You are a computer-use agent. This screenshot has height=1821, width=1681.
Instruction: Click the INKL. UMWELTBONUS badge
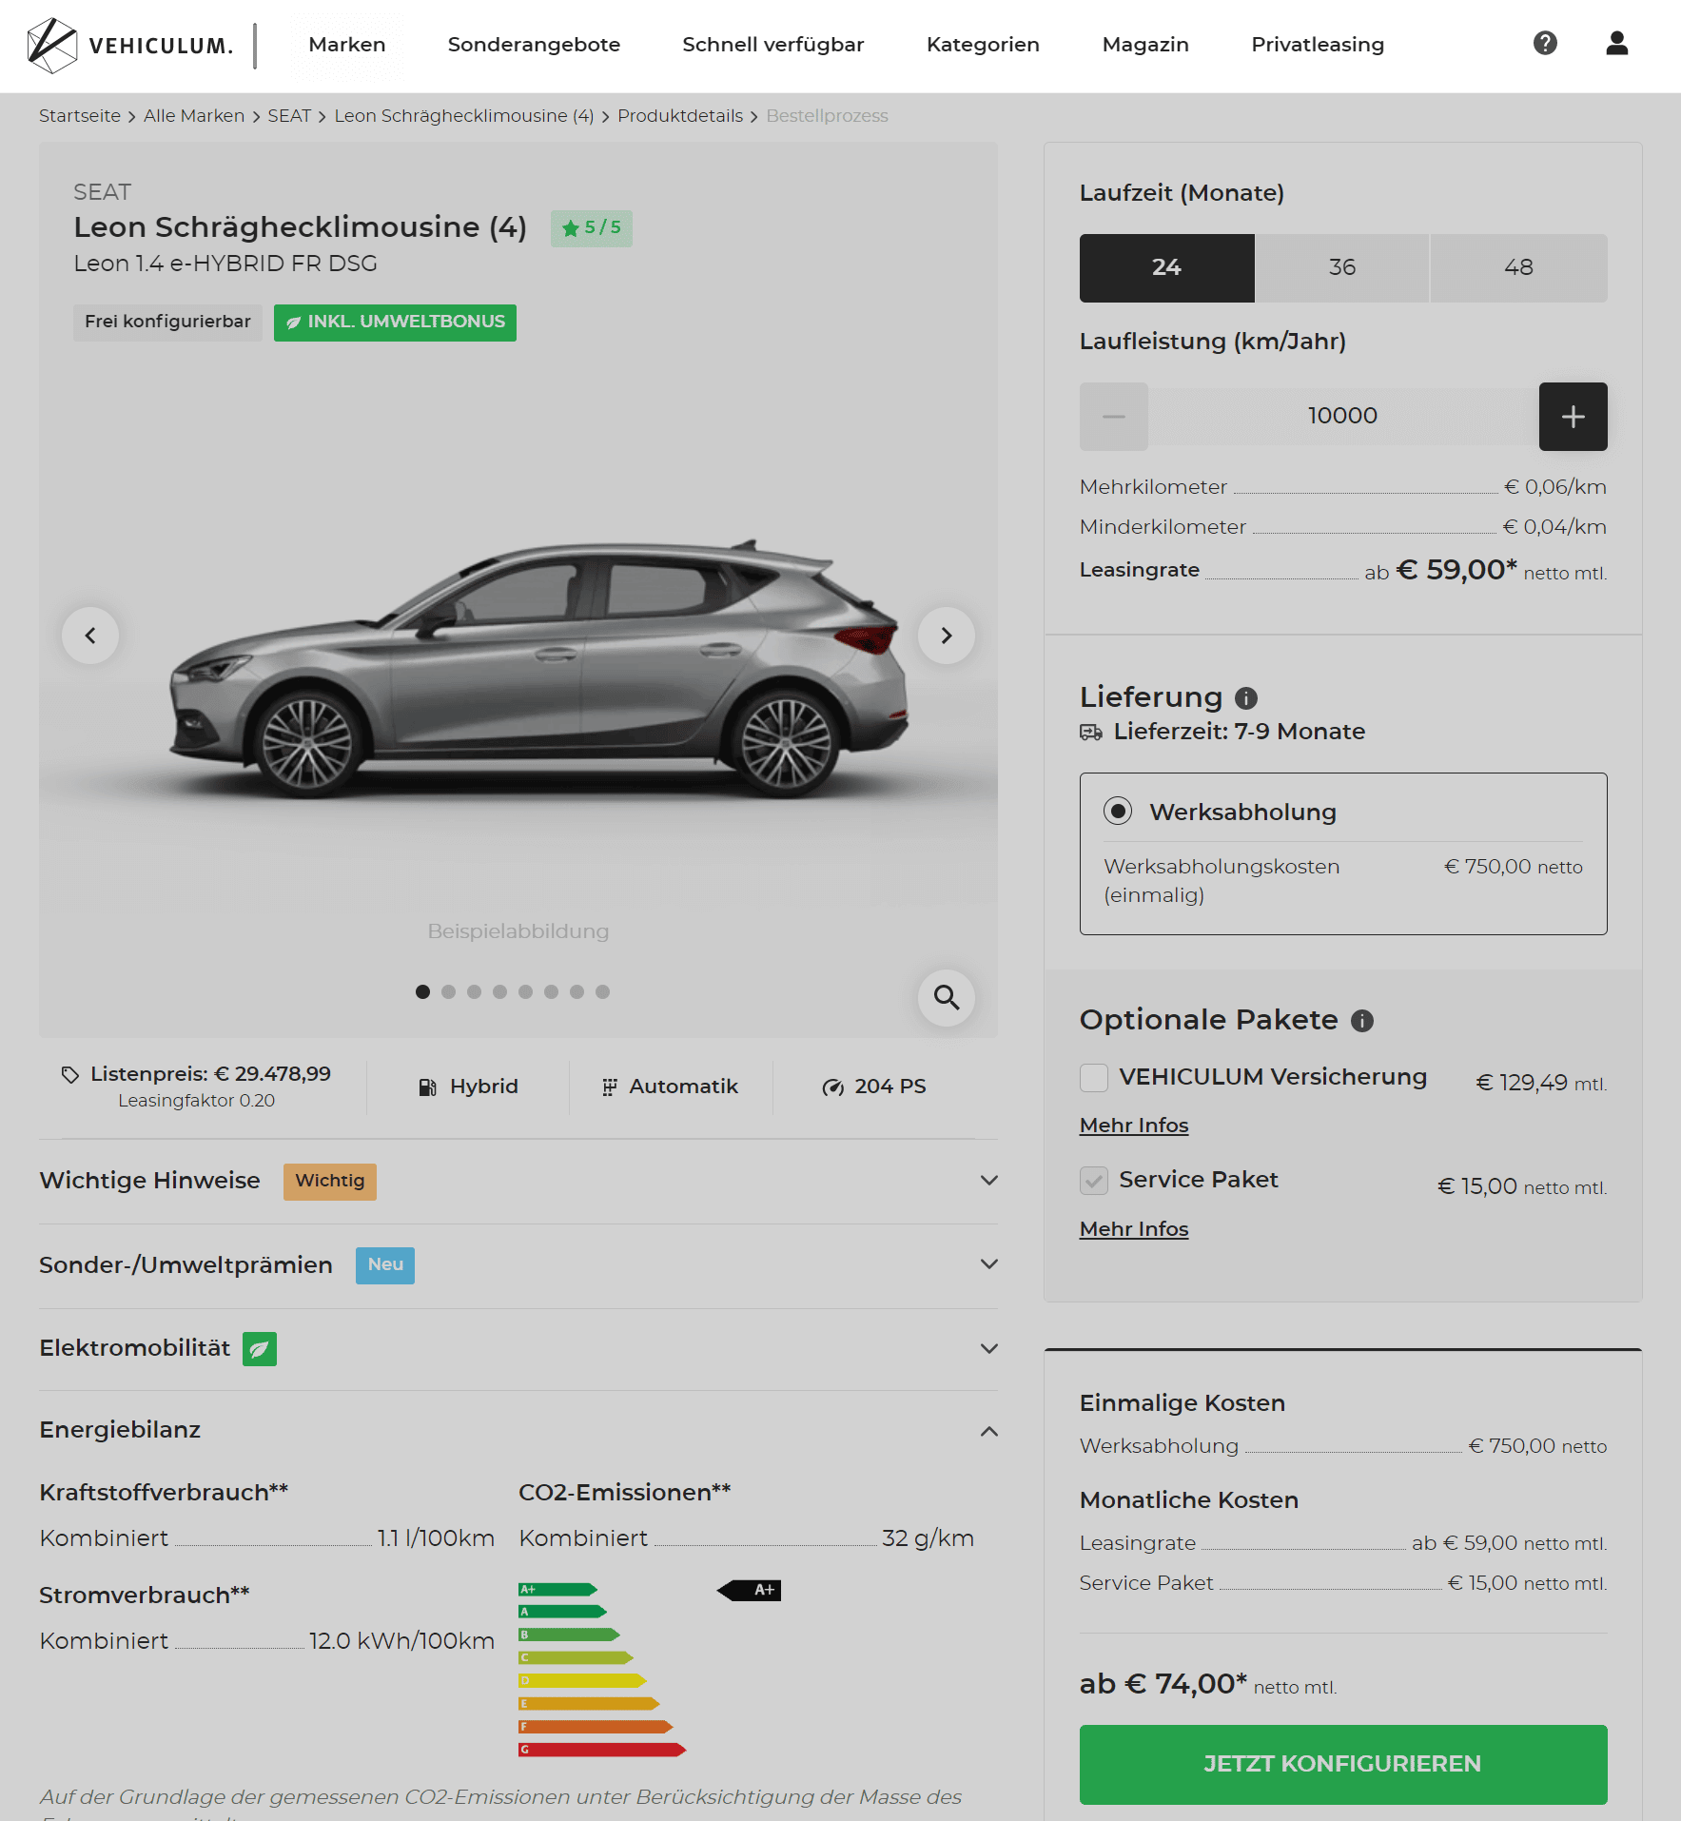[395, 323]
